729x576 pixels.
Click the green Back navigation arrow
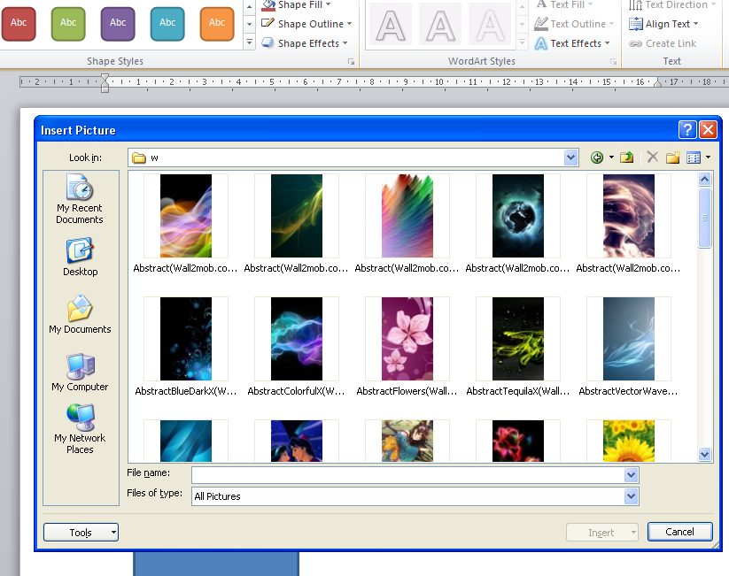(597, 157)
